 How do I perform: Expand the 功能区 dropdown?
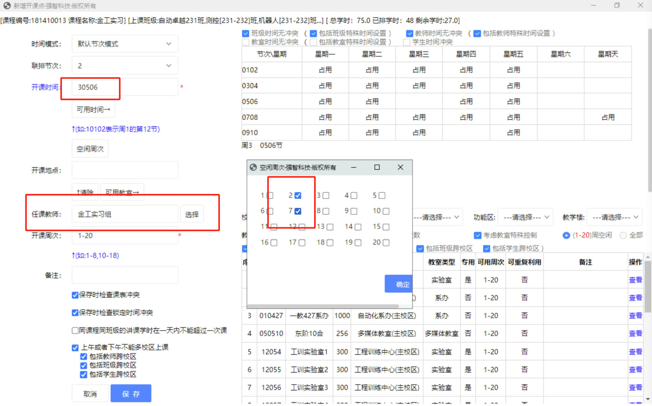pos(525,217)
